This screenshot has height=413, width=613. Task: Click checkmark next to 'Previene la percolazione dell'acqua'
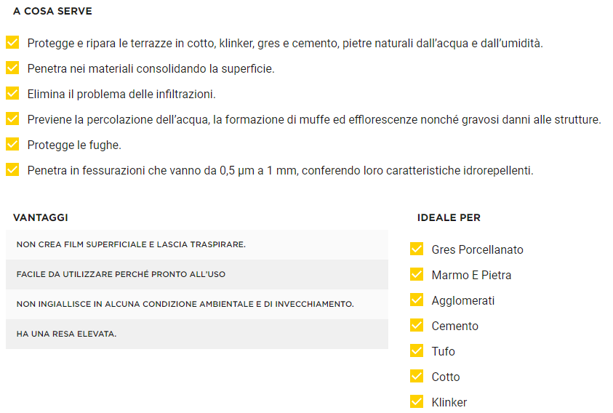(12, 119)
